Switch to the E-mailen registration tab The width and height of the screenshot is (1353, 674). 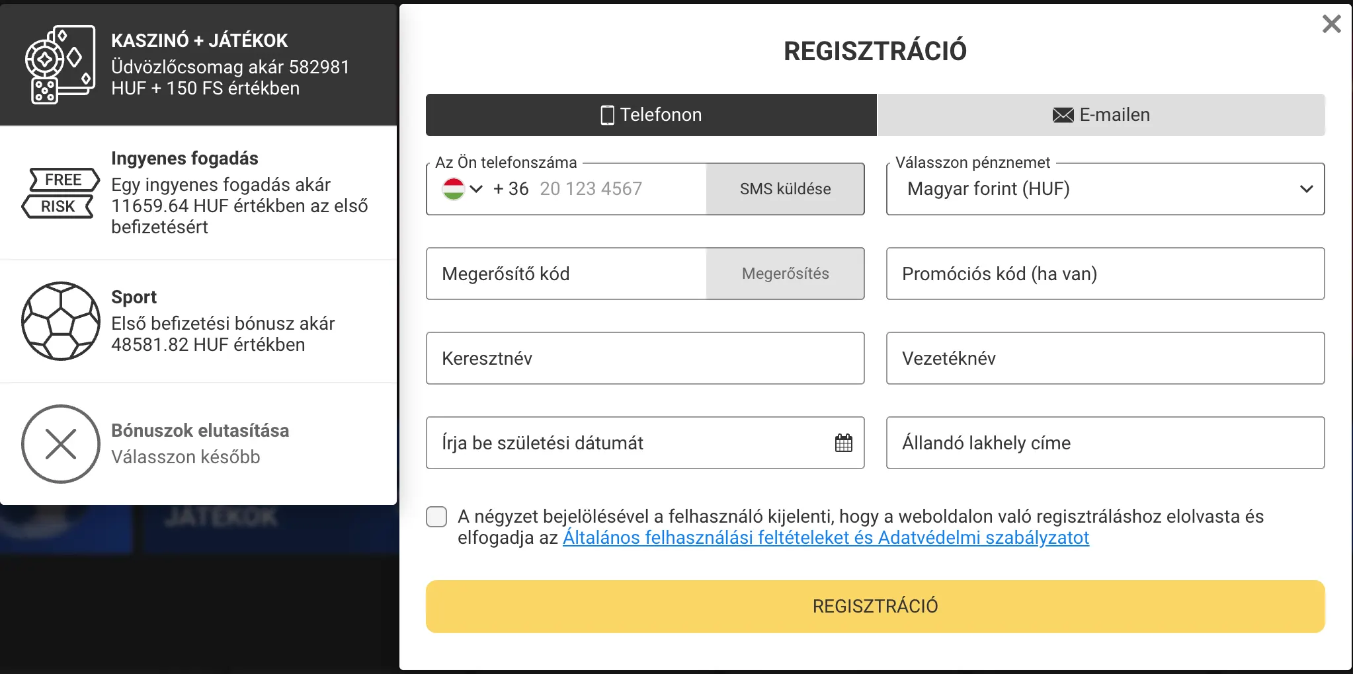[x=1101, y=114]
